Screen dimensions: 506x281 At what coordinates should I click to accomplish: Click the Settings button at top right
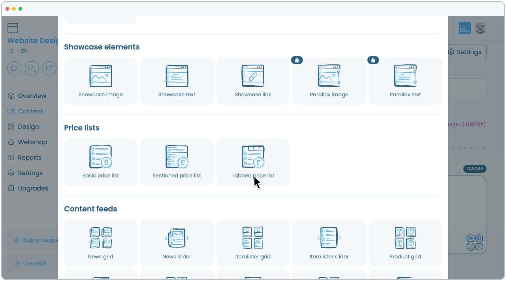click(x=467, y=52)
